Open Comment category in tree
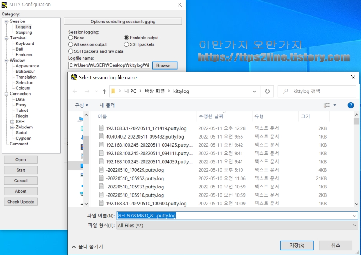361x255 pixels. 19,144
